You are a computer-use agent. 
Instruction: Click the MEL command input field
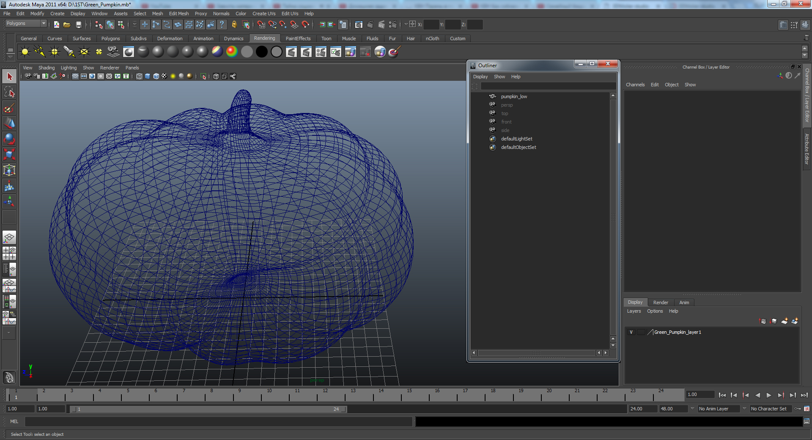[x=218, y=421]
